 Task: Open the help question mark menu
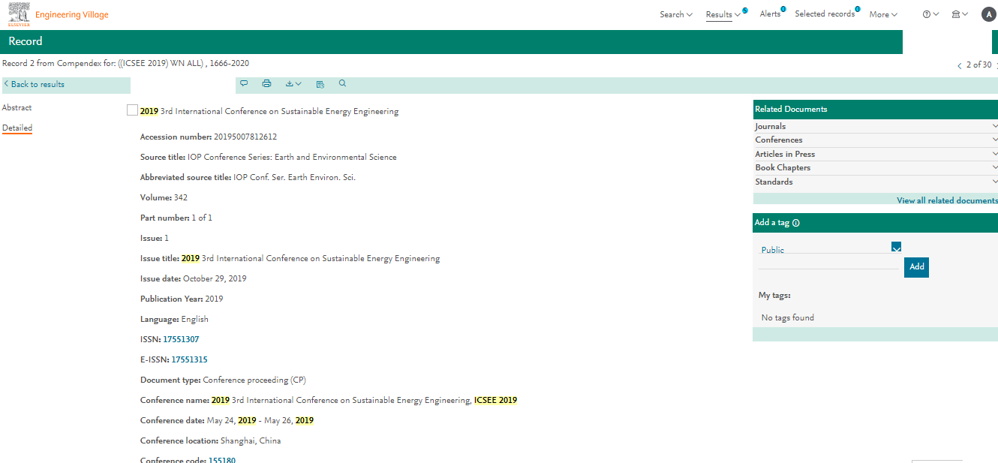click(x=930, y=14)
